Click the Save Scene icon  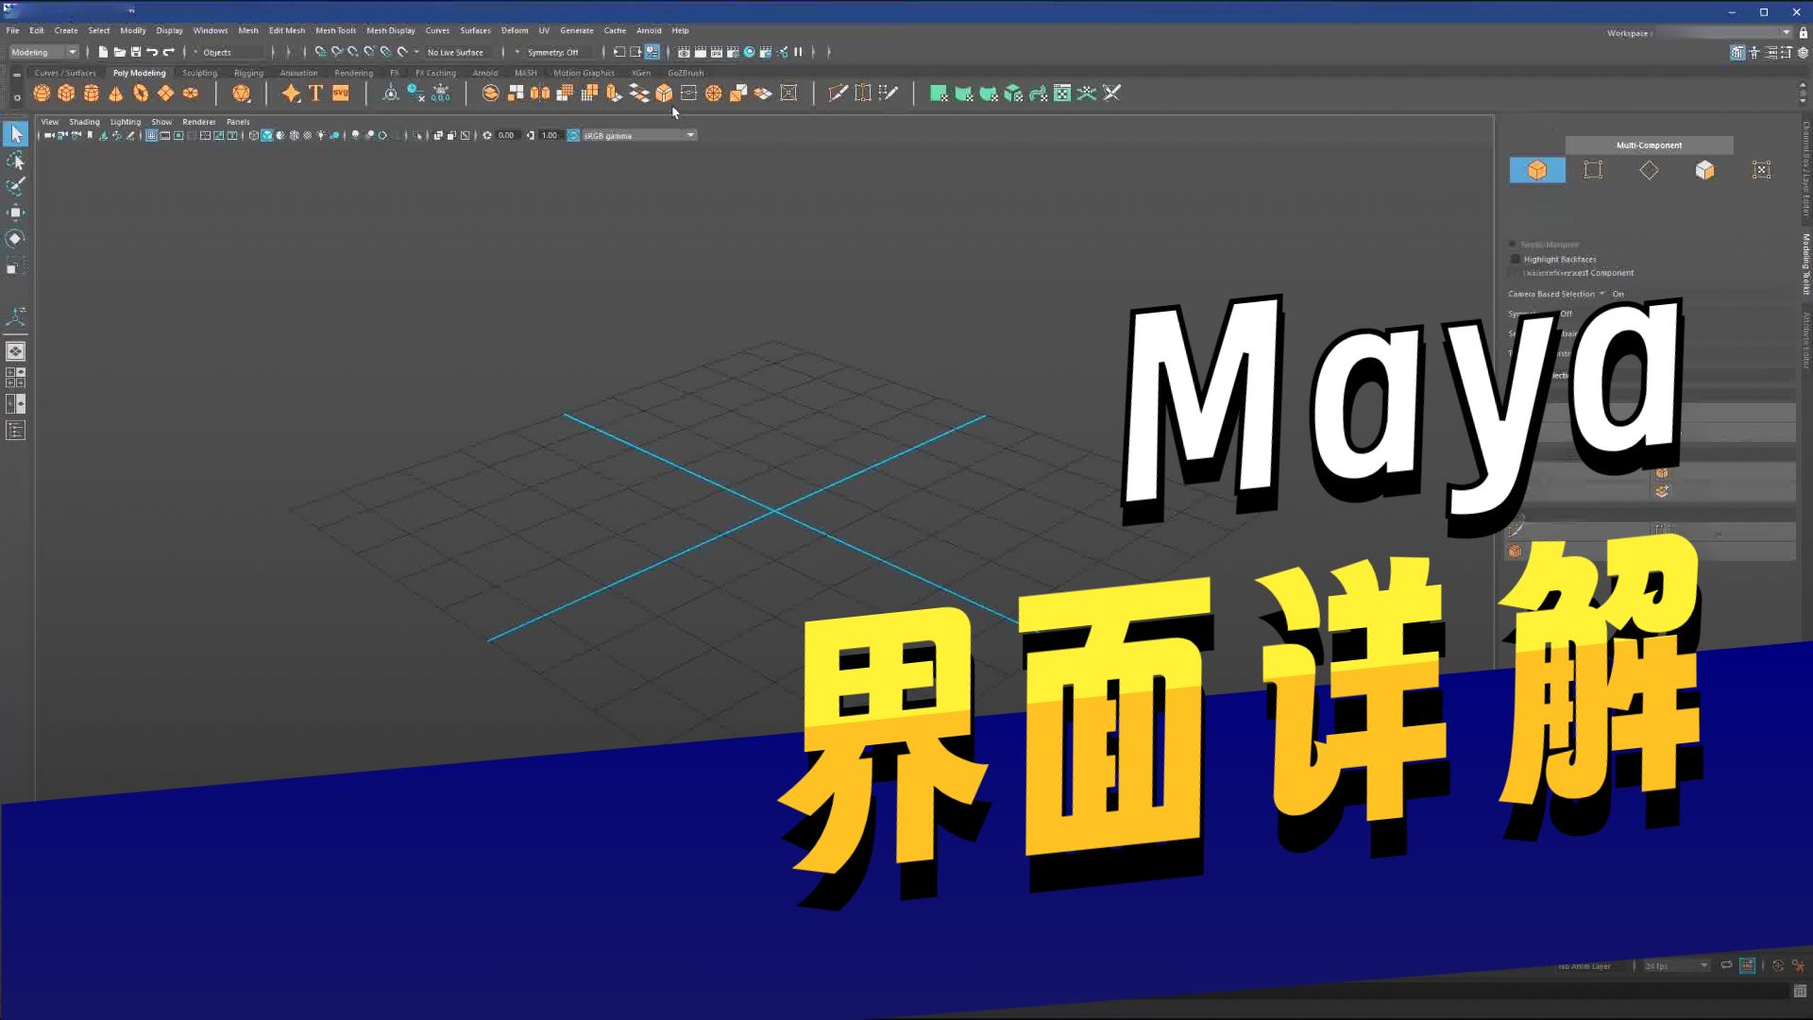[136, 52]
